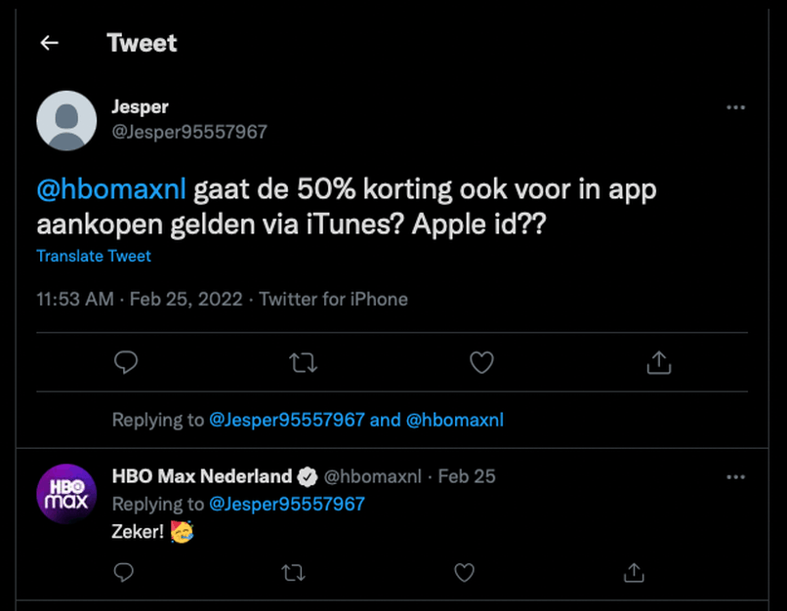
Task: Share the HBO Max Nederland reply
Action: [633, 572]
